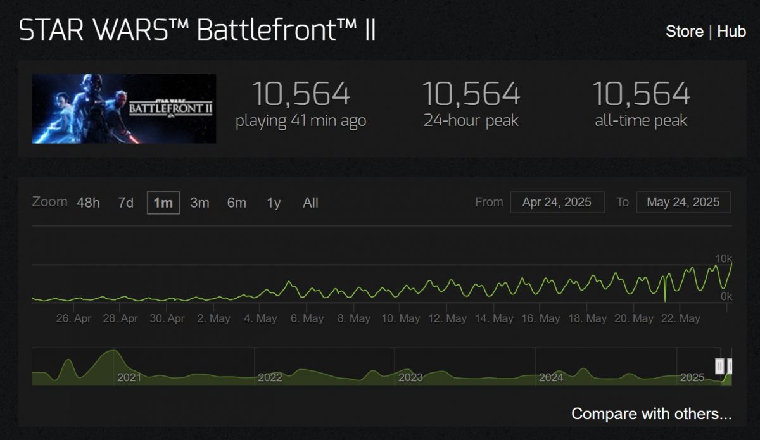The height and width of the screenshot is (440, 760).
Task: Choose the 1y zoom option
Action: [x=274, y=203]
